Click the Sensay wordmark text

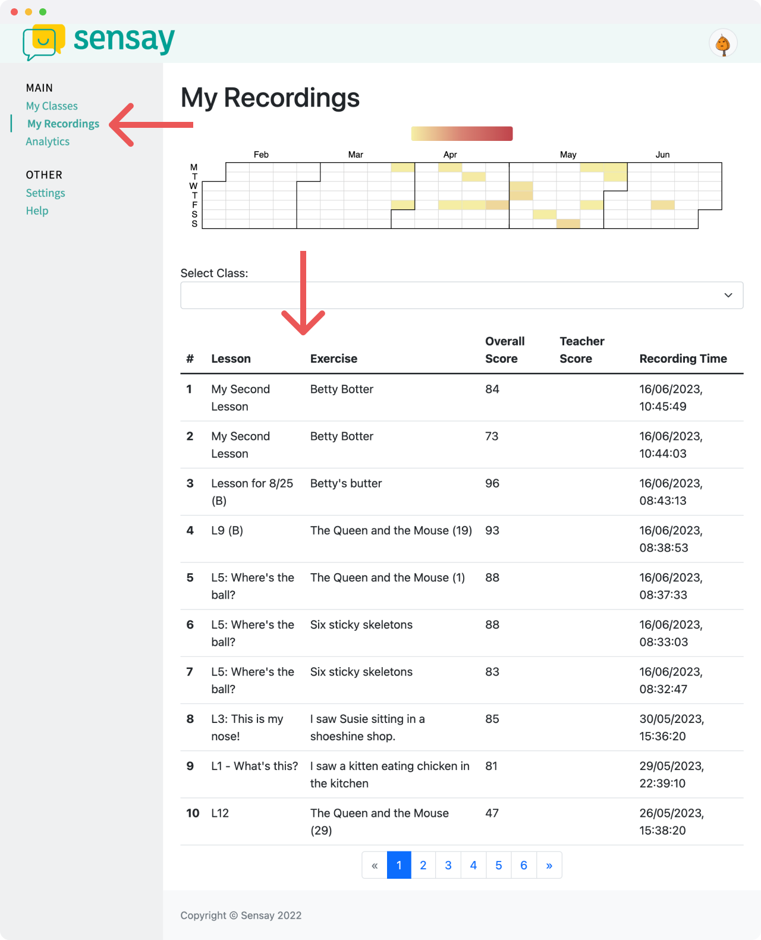coord(124,40)
